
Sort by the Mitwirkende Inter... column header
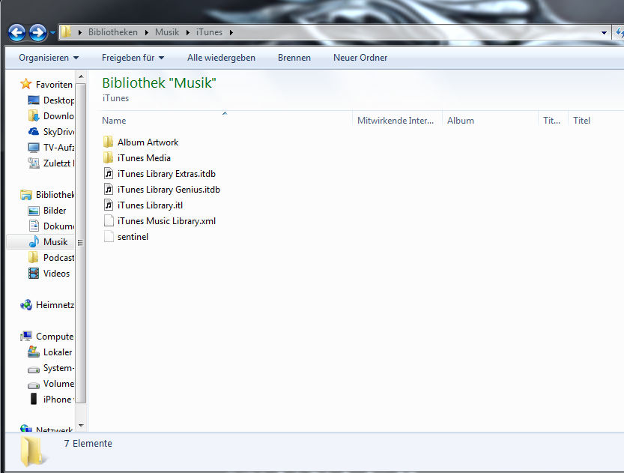397,121
